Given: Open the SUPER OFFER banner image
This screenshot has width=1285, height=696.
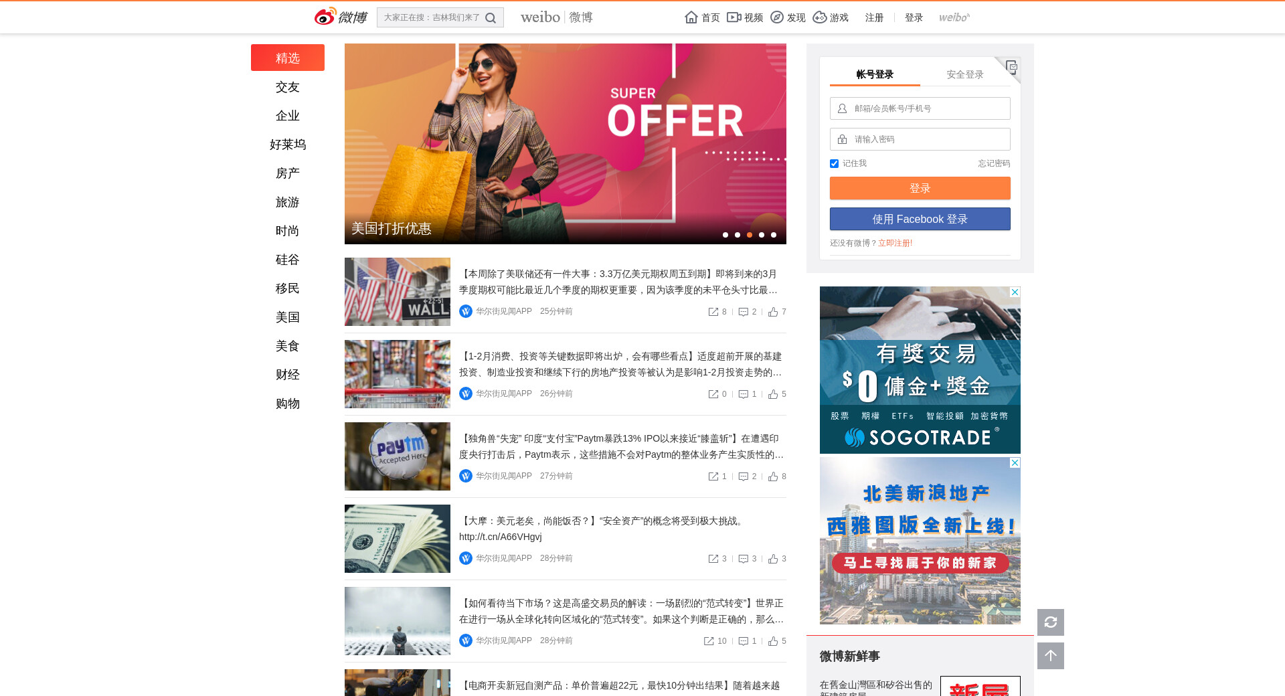Looking at the screenshot, I should (566, 144).
